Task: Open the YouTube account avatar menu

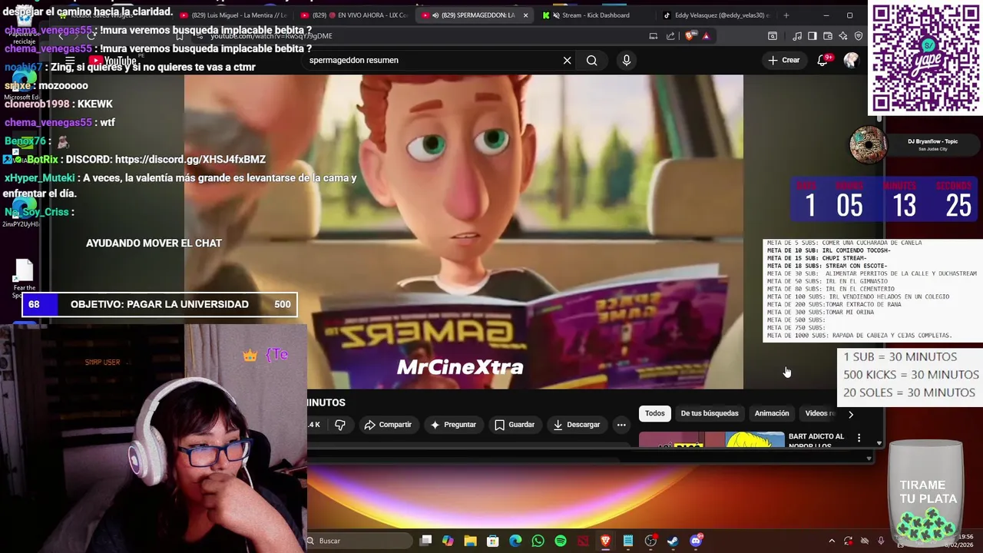Action: [850, 60]
